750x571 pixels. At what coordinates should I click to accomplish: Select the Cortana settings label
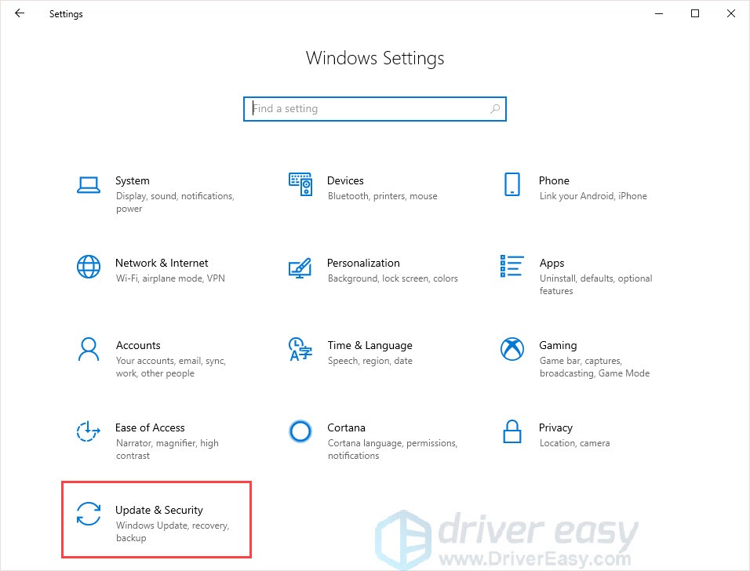(x=346, y=427)
